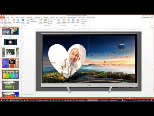This screenshot has width=154, height=116.
Task: Open the FILE tab
Action: 2,17
